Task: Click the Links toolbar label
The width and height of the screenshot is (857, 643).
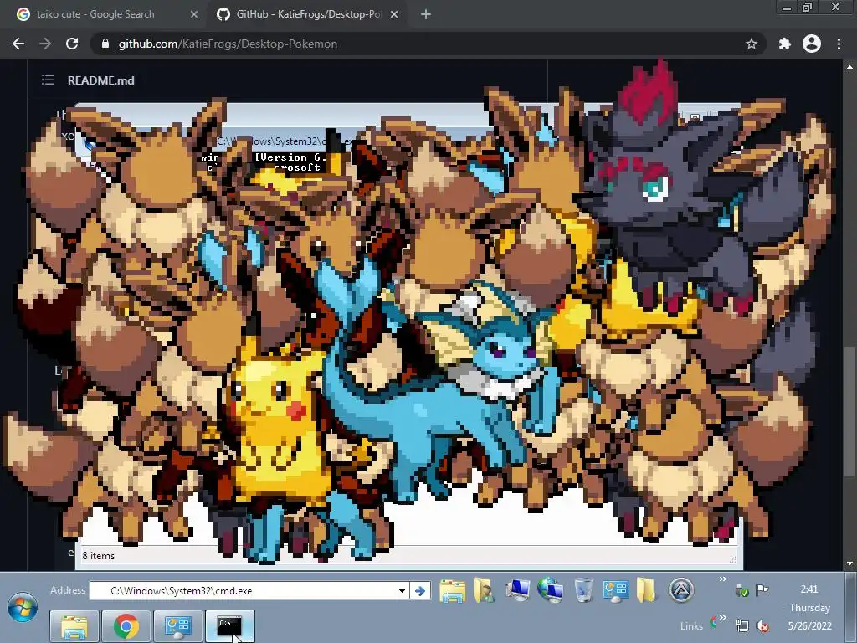Action: point(691,626)
